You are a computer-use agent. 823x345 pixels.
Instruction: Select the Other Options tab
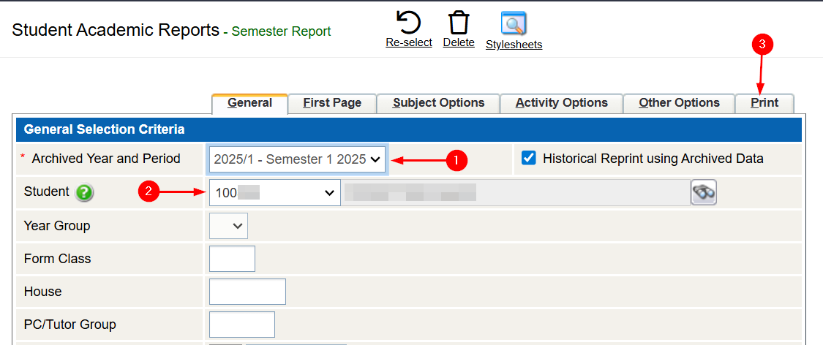(x=679, y=103)
